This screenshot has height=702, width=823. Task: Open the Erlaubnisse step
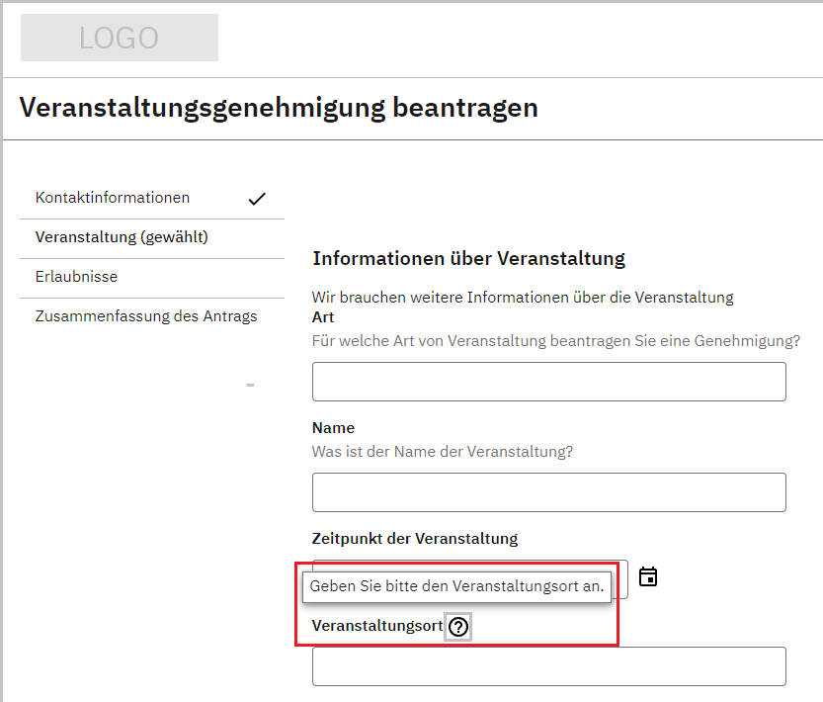click(x=76, y=277)
